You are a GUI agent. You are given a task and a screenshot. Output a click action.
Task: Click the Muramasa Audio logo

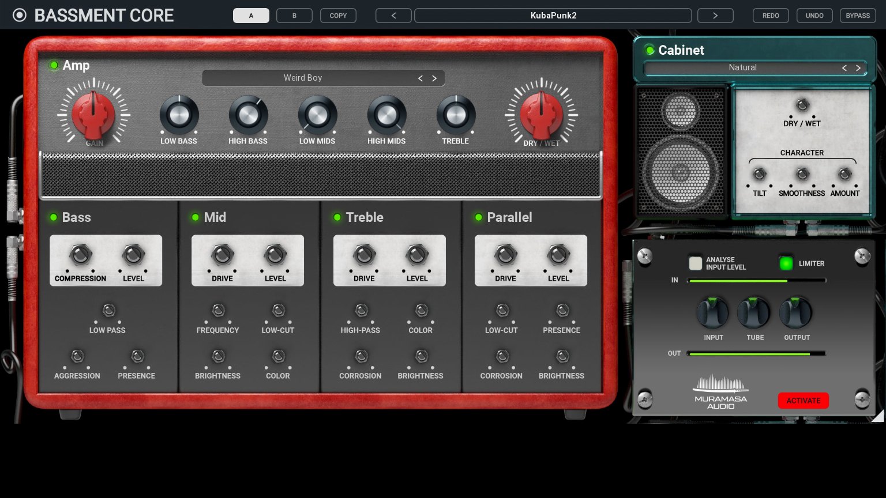pos(721,392)
